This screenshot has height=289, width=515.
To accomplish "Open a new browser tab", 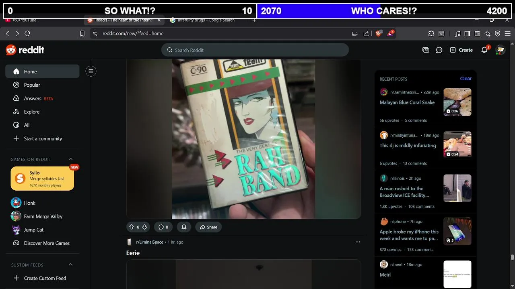I will click(254, 20).
